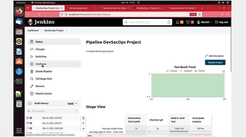The height and width of the screenshot is (138, 246).
Task: Expand the DevSecOps Project breadcrumb chevron
Action: tap(66, 31)
